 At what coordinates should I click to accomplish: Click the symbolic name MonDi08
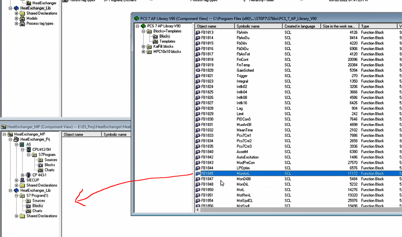[244, 179]
